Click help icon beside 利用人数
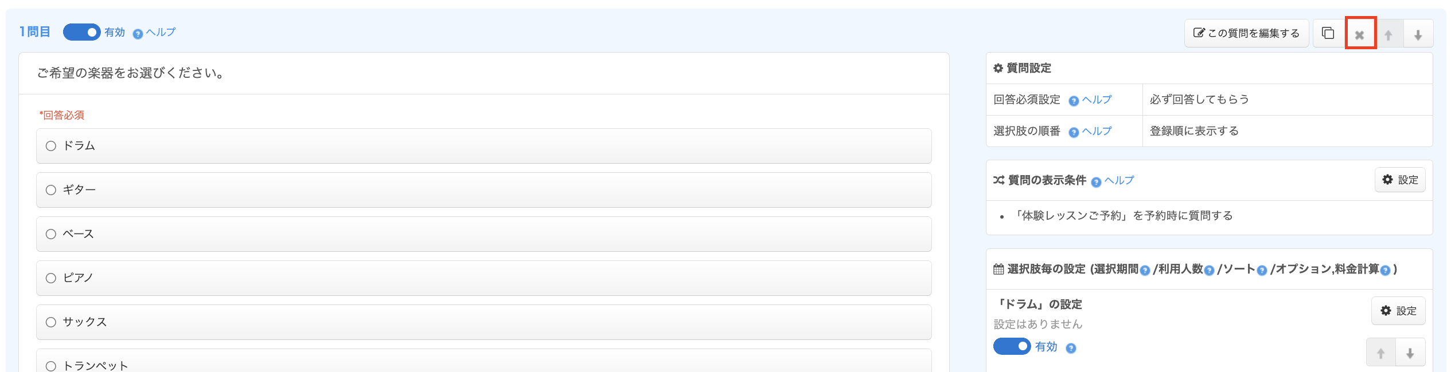The height and width of the screenshot is (372, 1451). 1209,271
